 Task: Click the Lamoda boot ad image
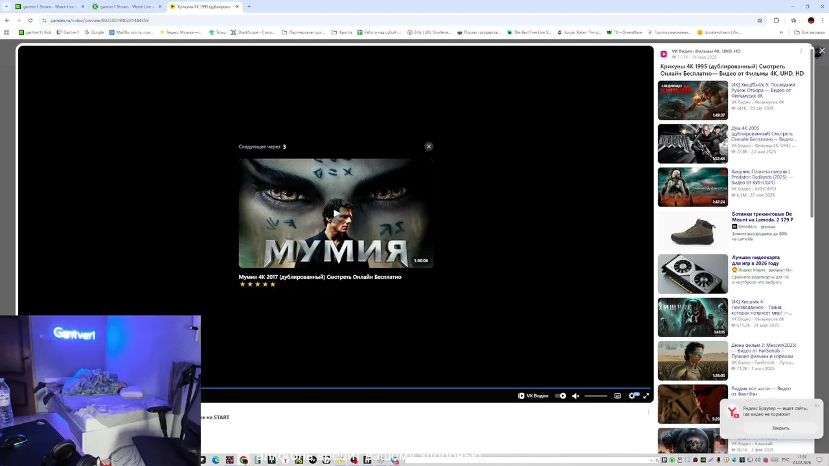click(x=693, y=230)
